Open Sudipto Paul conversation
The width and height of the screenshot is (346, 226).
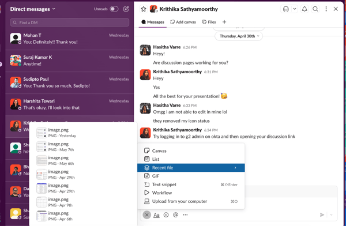[70, 82]
